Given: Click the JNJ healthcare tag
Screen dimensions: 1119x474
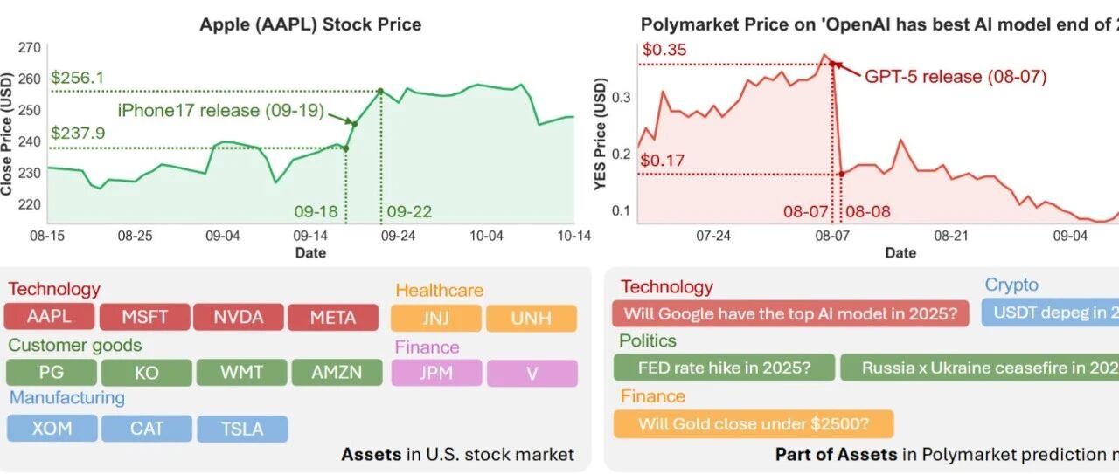Looking at the screenshot, I should coord(436,318).
